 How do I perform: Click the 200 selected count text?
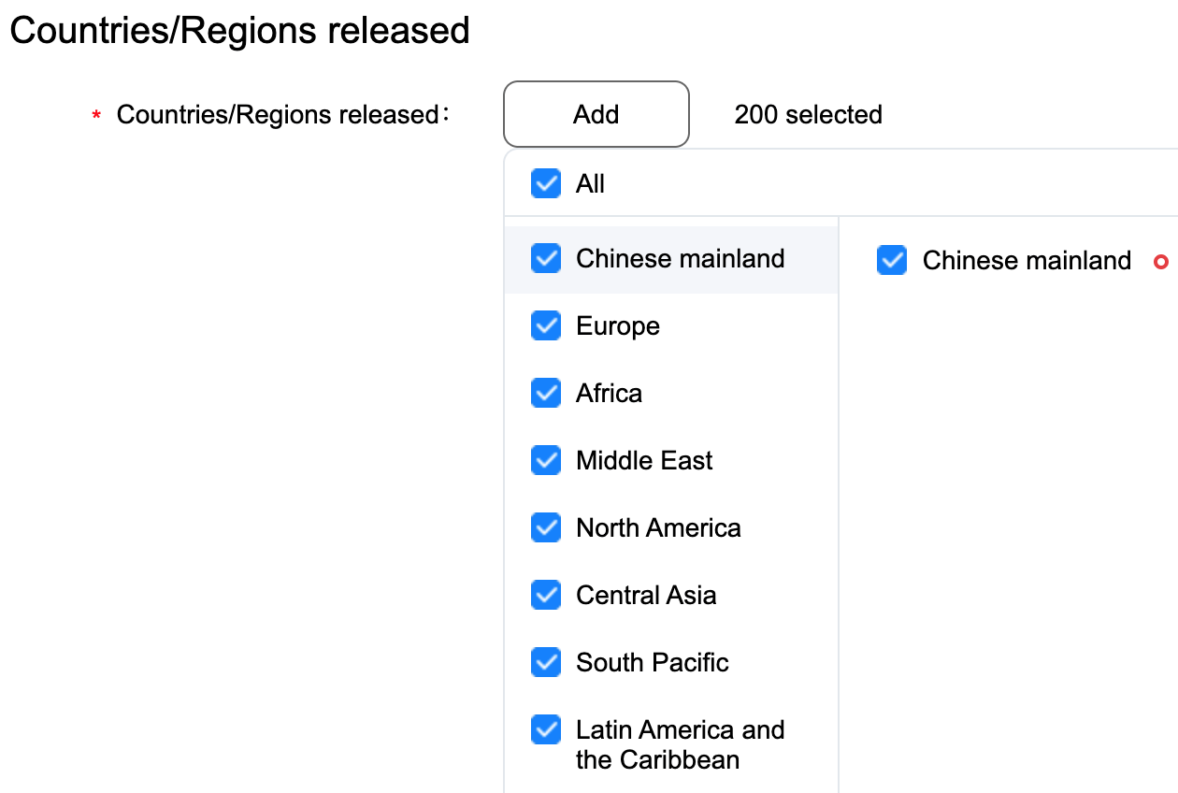809,115
